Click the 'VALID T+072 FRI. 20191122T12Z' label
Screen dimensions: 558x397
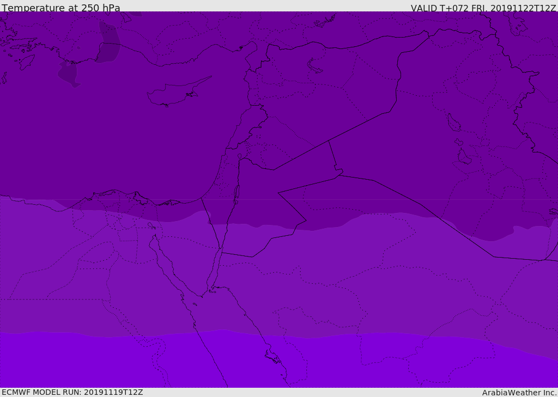(483, 8)
